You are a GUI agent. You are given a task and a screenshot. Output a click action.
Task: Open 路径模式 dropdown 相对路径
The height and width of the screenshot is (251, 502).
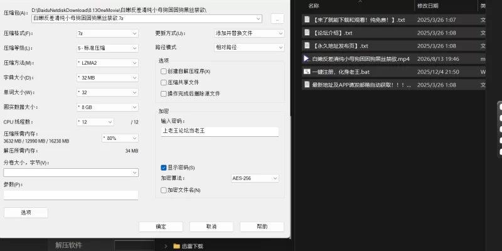(249, 48)
